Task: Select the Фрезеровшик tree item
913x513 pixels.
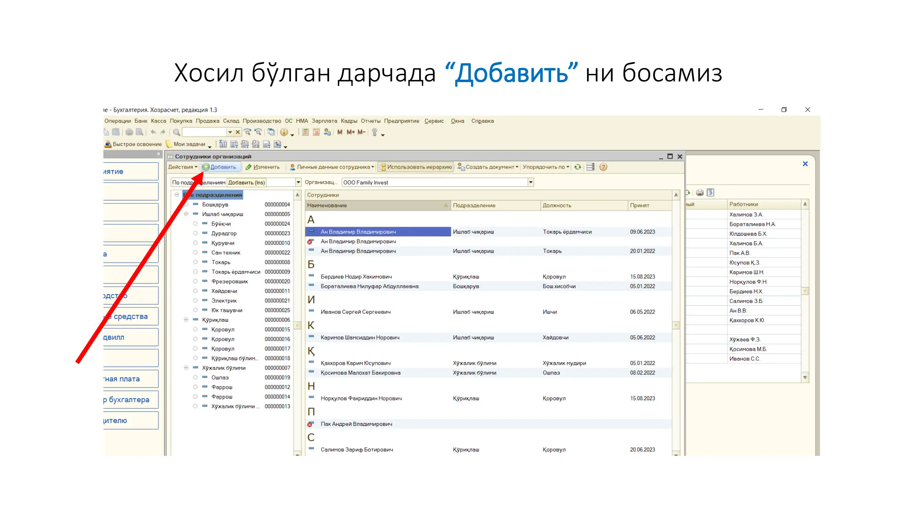Action: point(230,281)
